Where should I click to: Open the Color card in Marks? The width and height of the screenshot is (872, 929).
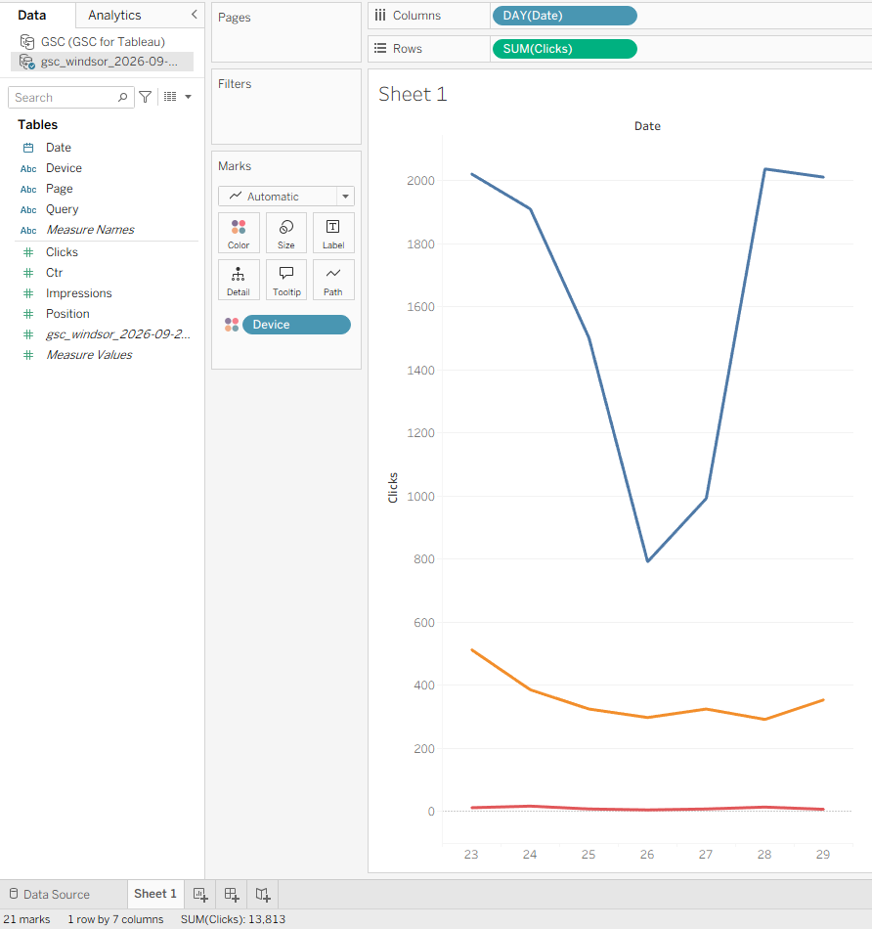pos(239,233)
